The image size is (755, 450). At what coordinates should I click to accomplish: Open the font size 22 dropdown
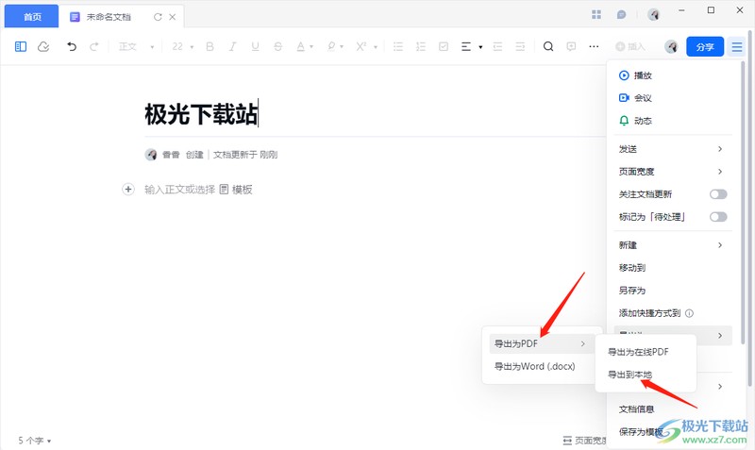pos(182,46)
